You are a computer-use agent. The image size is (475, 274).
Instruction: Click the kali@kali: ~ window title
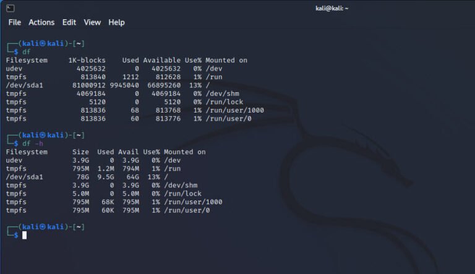(x=332, y=9)
